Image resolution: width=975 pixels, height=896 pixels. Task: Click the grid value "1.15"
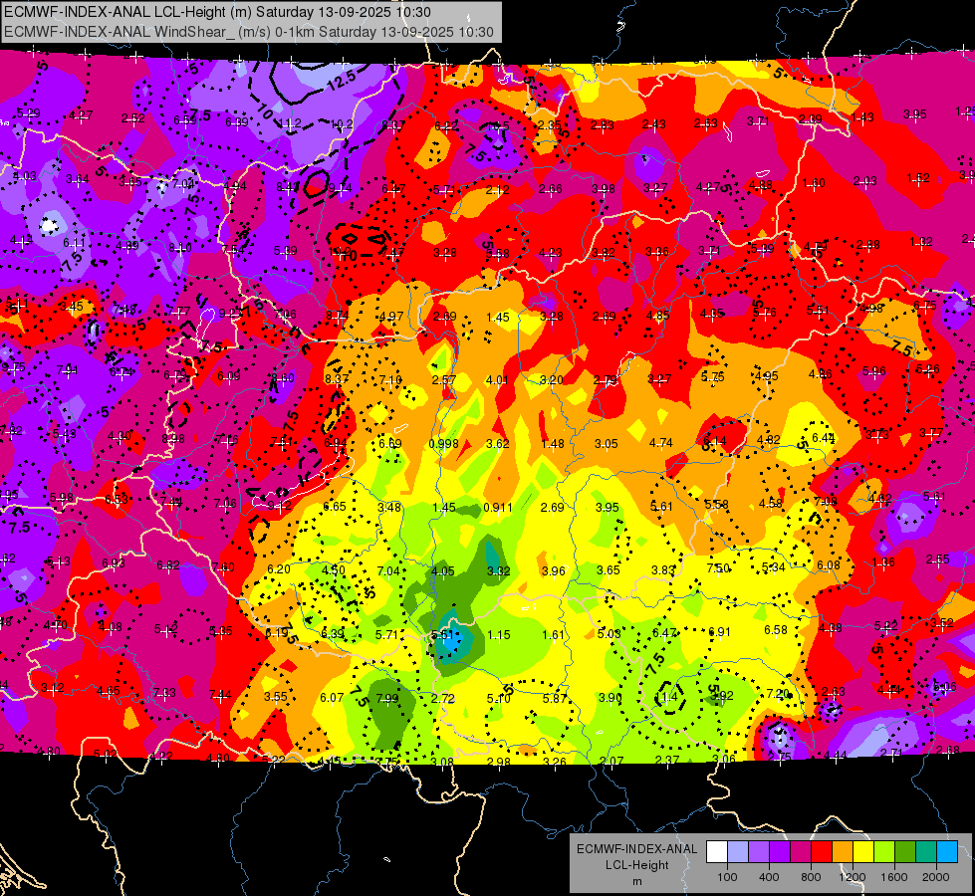(499, 635)
